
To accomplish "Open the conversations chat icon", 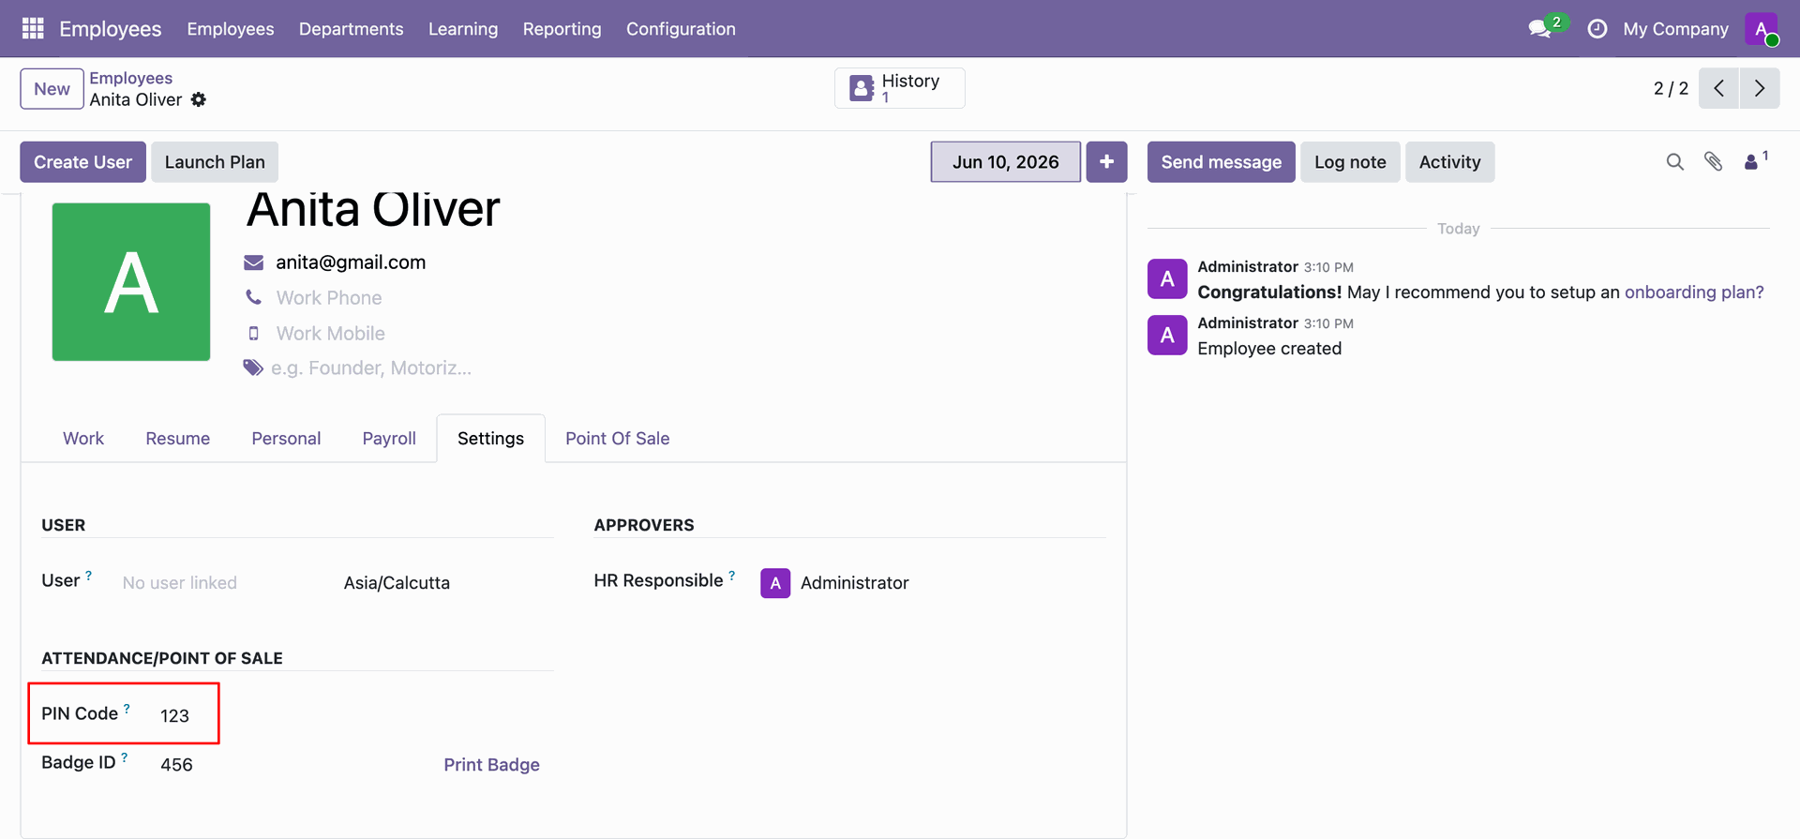I will tap(1539, 29).
